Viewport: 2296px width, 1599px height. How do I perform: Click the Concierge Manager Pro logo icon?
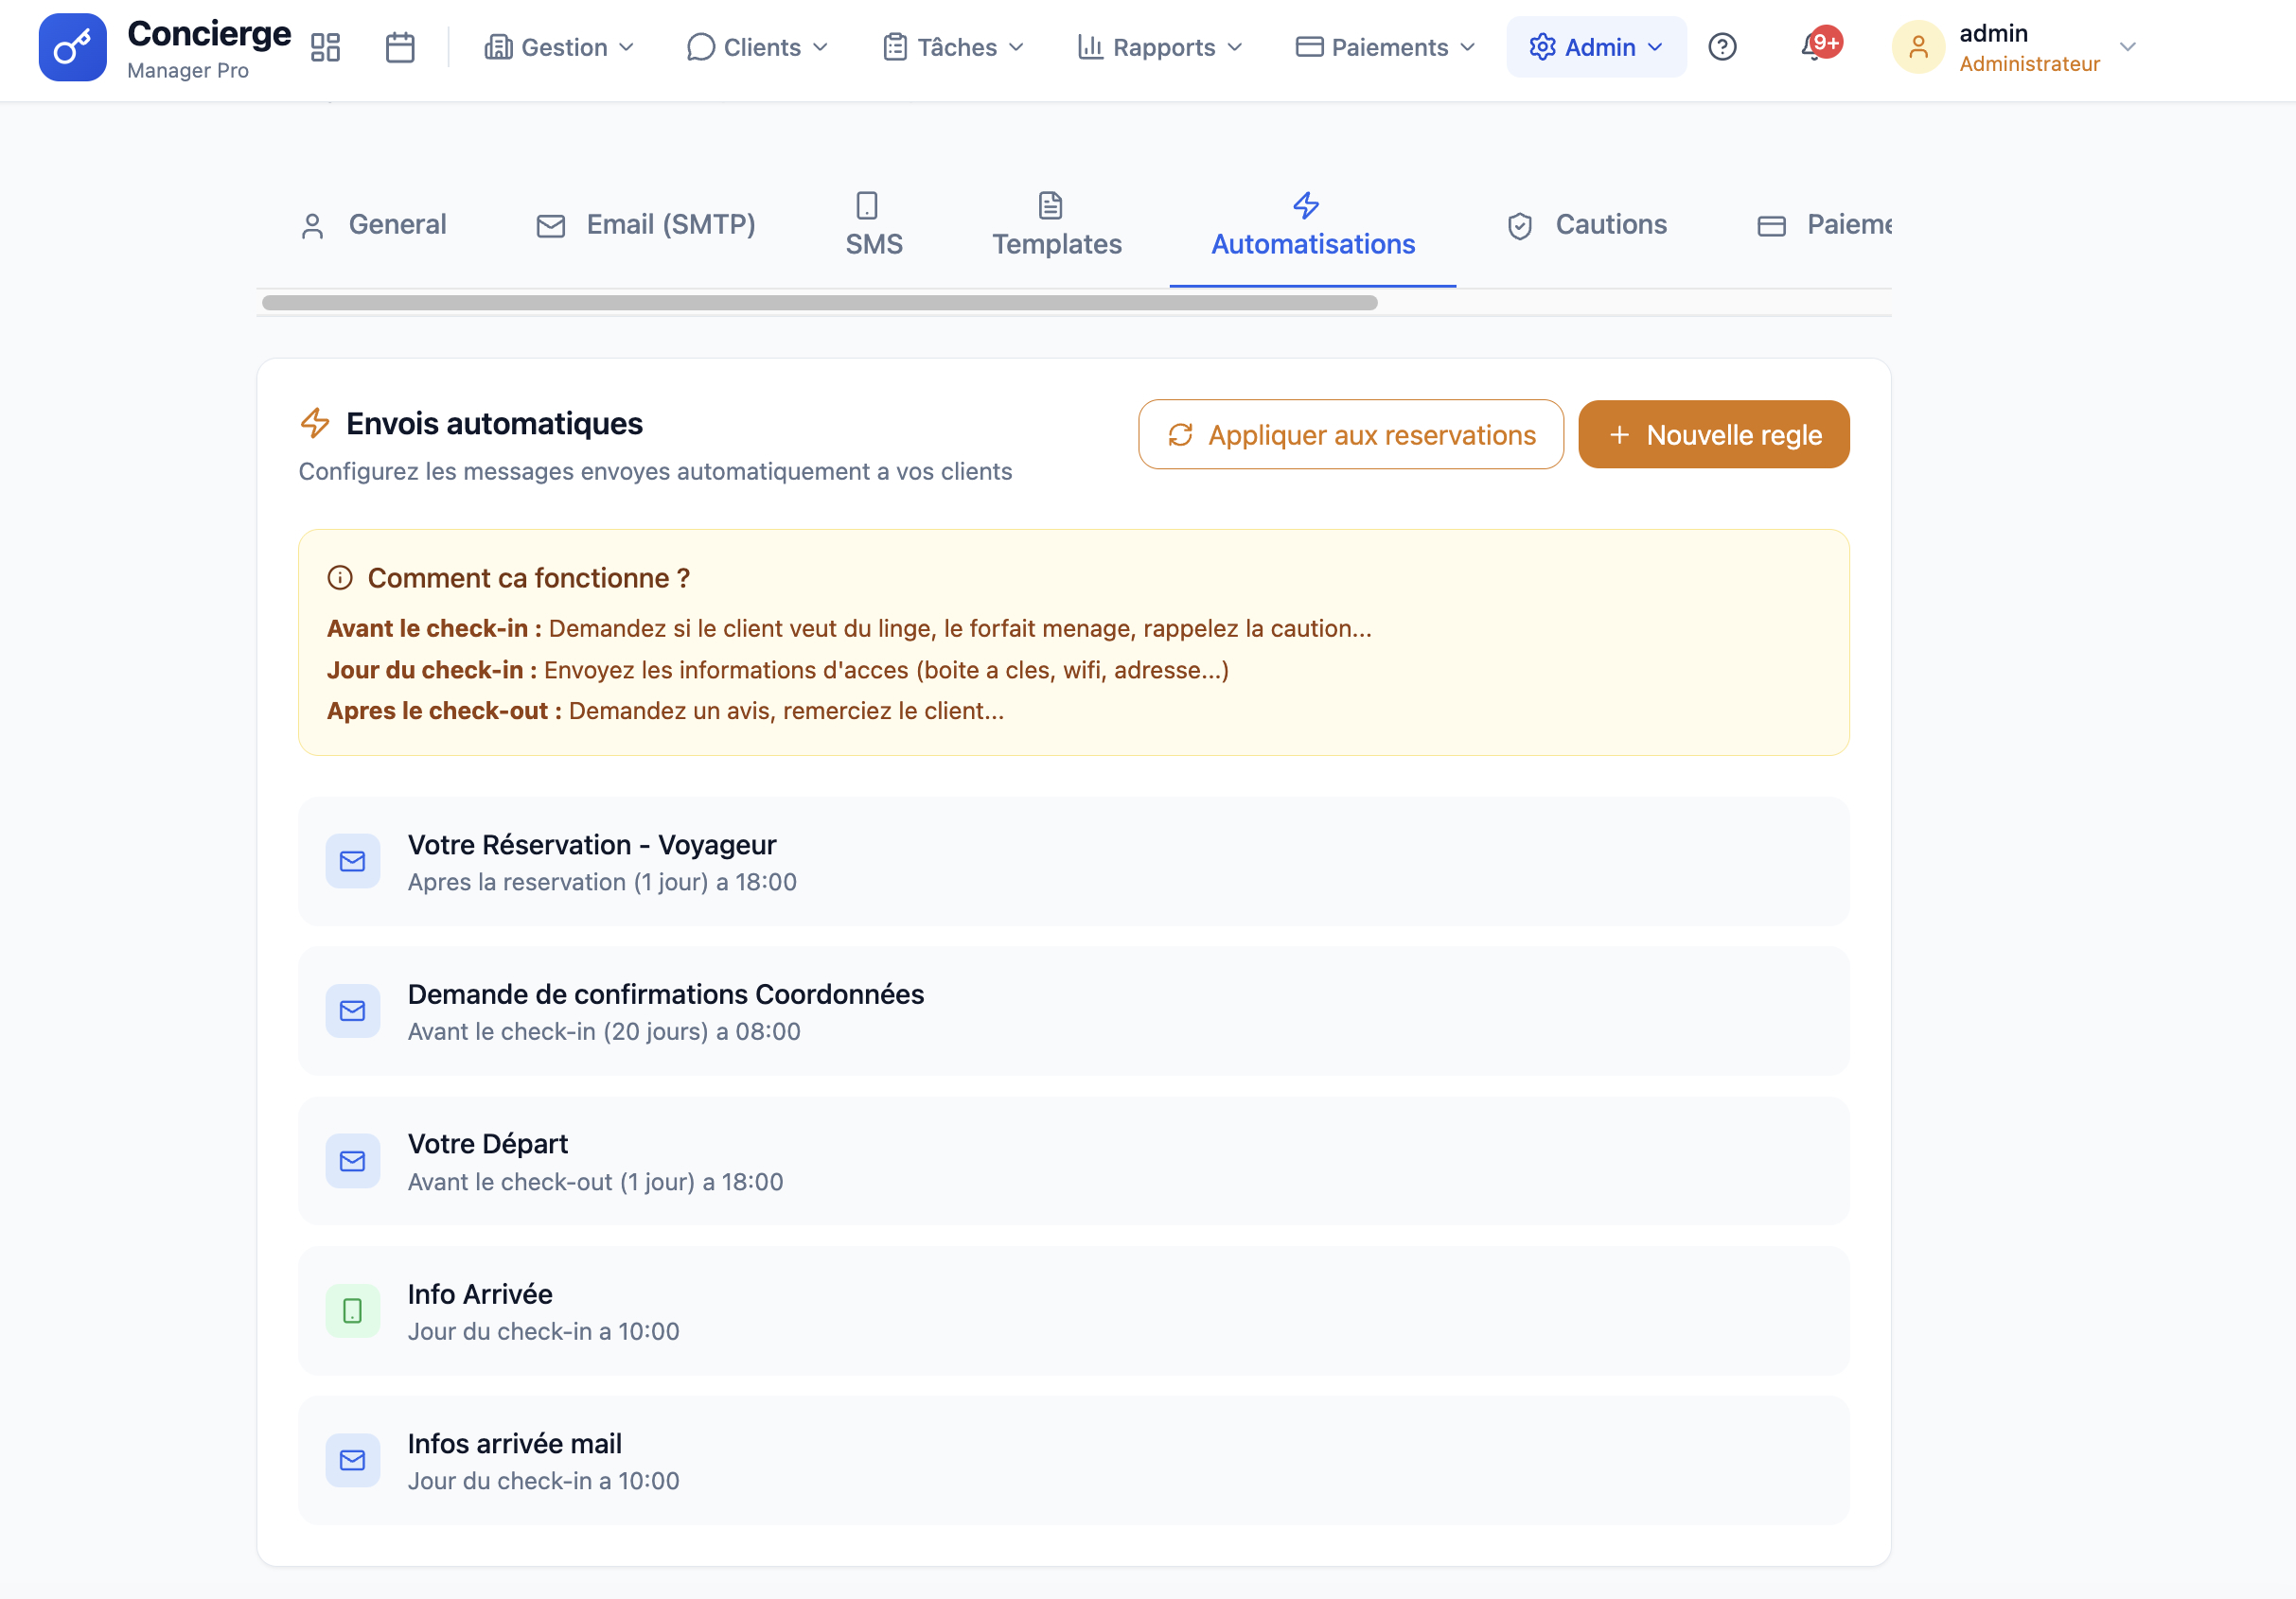(71, 46)
